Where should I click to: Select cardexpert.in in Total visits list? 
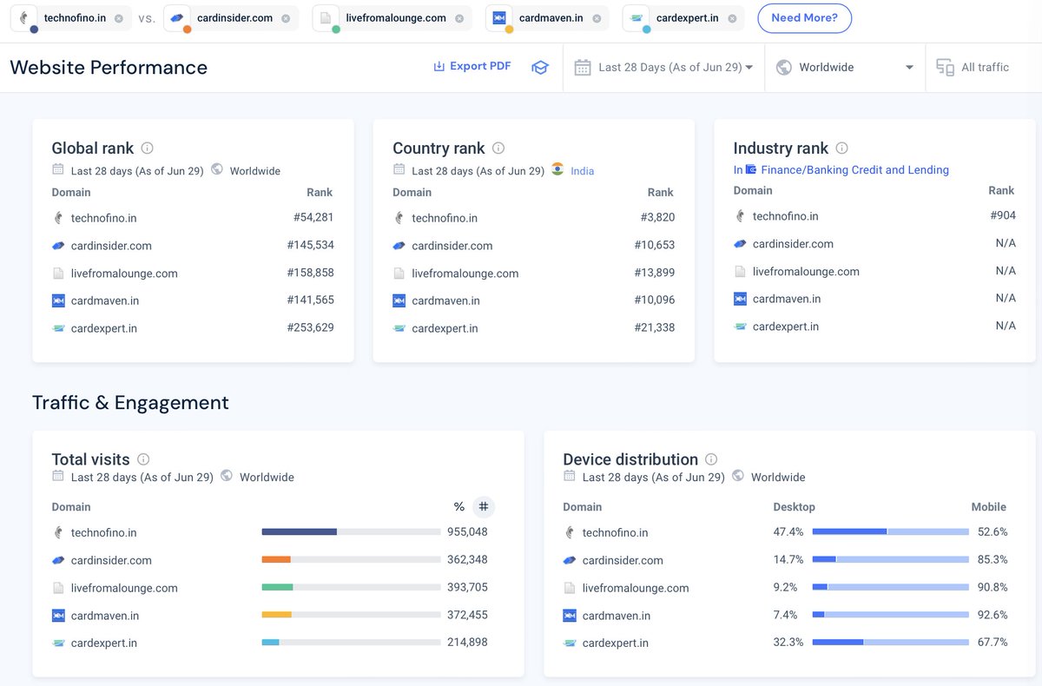coord(104,643)
